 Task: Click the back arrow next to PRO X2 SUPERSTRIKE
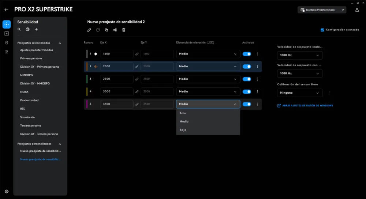tap(6, 10)
